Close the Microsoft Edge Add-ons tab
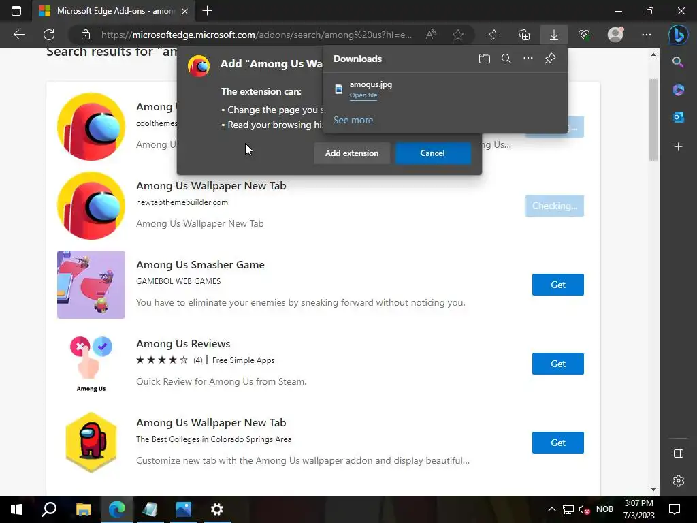This screenshot has width=697, height=523. (x=185, y=11)
